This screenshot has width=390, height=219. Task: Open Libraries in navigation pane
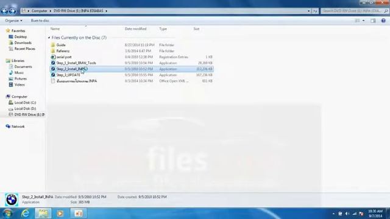pos(18,61)
